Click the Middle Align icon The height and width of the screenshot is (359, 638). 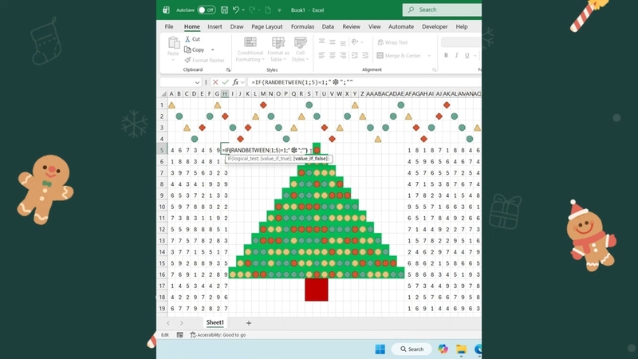coord(333,42)
